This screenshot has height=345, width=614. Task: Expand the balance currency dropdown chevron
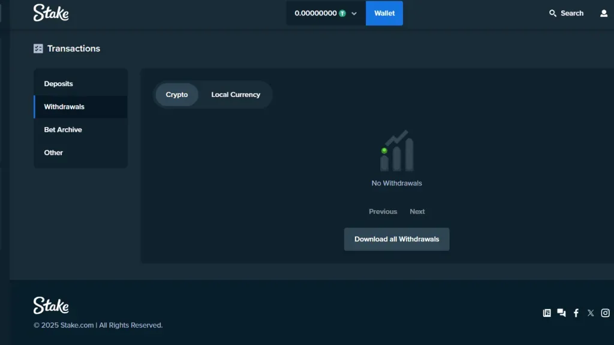pos(354,13)
